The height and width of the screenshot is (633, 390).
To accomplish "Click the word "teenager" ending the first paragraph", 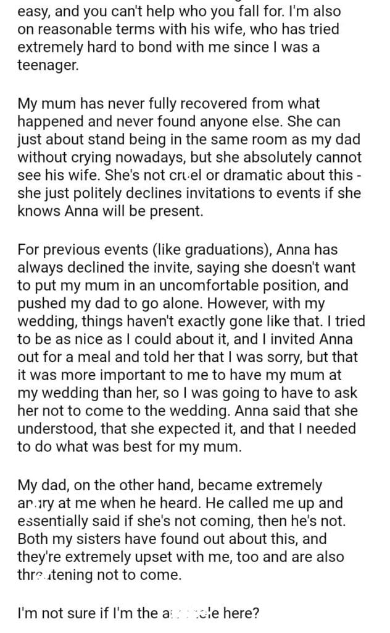I will pyautogui.click(x=48, y=66).
